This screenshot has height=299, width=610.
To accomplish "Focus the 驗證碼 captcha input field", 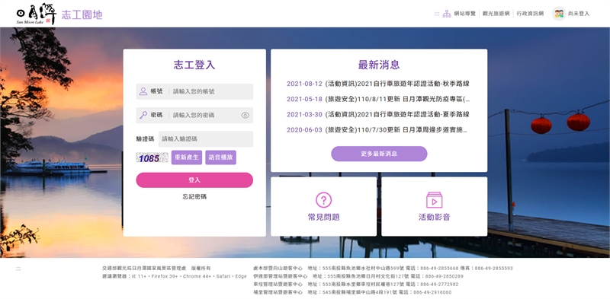I will pyautogui.click(x=206, y=138).
